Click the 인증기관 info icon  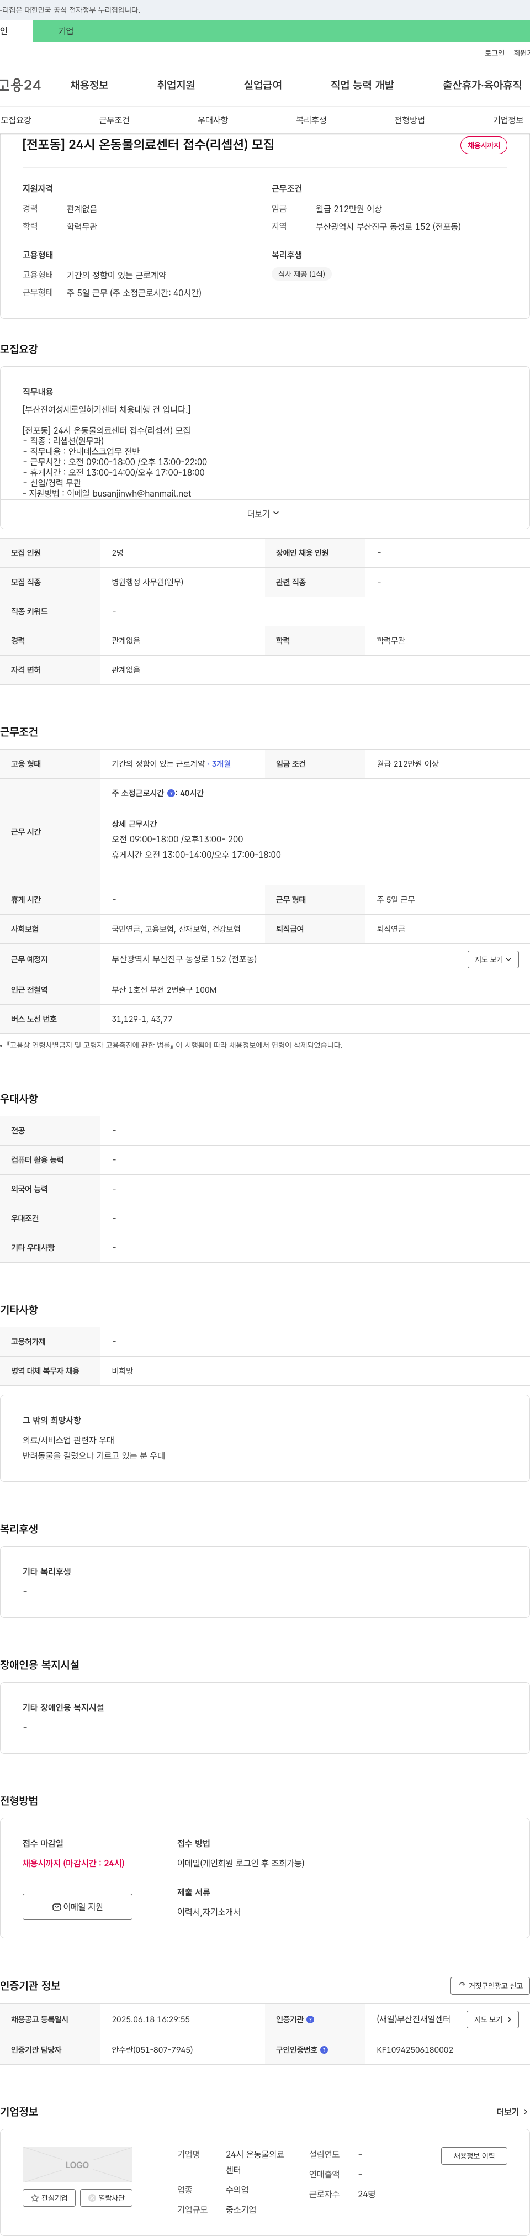pos(310,2019)
